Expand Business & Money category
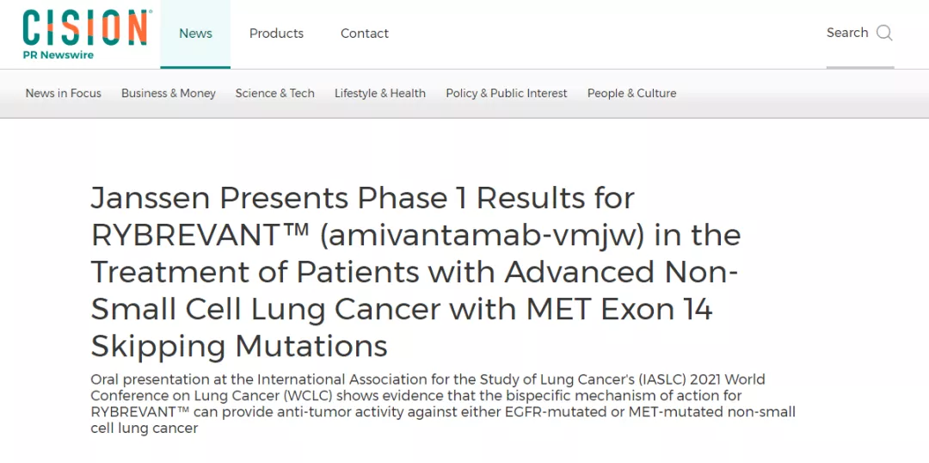Image resolution: width=929 pixels, height=463 pixels. (169, 93)
